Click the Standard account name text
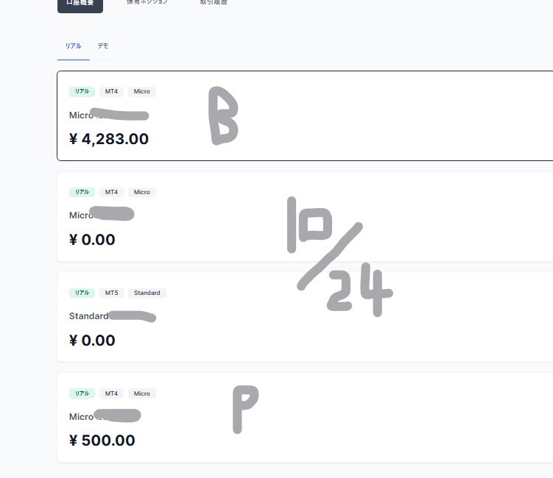Screen dimensions: 553x478 [x=88, y=316]
